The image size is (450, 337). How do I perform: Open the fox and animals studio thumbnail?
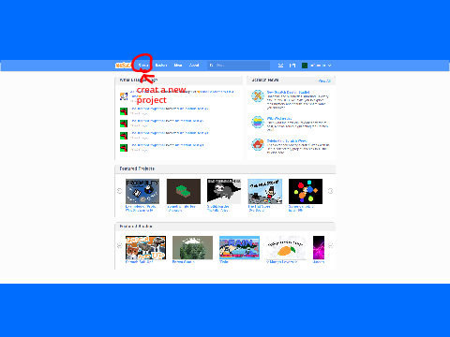pos(145,248)
